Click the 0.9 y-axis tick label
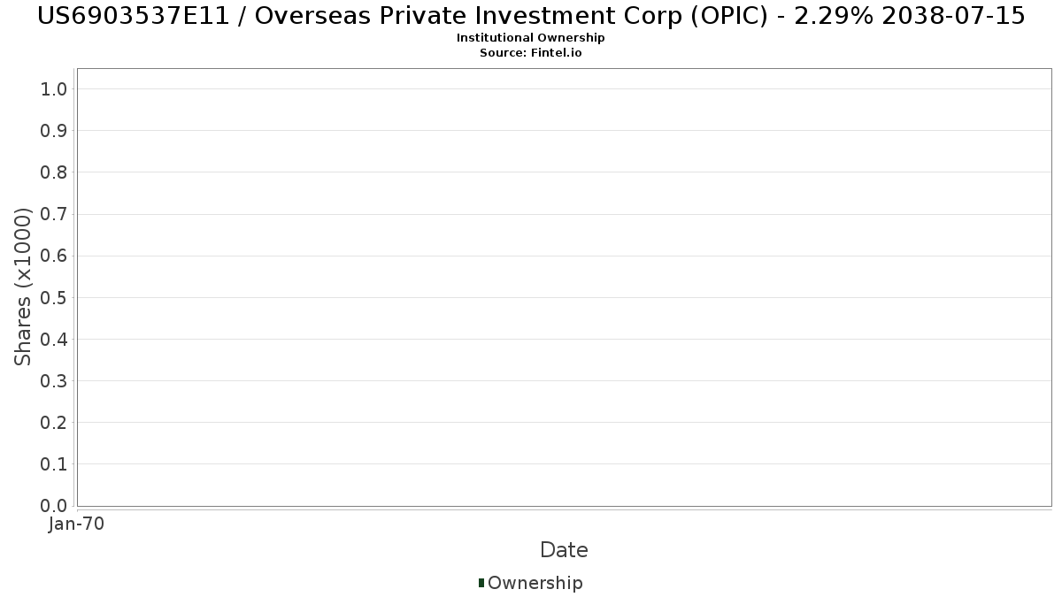The height and width of the screenshot is (597, 1062). click(x=54, y=131)
